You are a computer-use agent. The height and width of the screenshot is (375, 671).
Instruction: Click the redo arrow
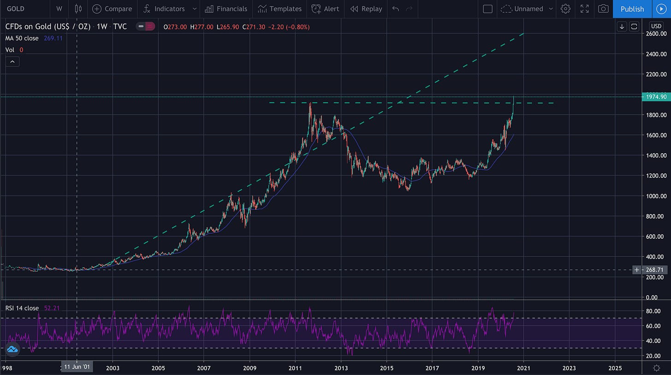coord(409,9)
